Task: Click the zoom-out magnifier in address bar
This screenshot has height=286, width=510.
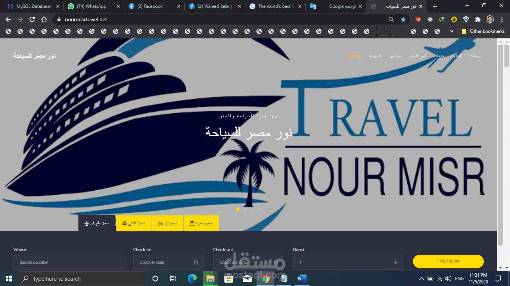Action: [391, 19]
